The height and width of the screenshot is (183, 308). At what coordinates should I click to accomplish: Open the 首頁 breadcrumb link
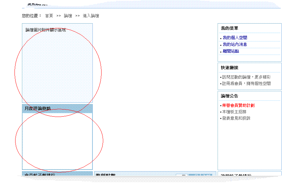tap(49, 16)
